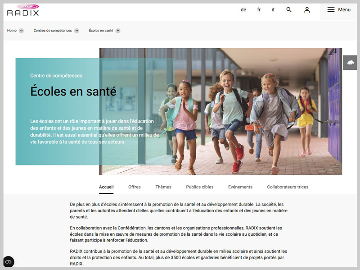The width and height of the screenshot is (360, 270).
Task: Switch language to German (de)
Action: [x=243, y=10]
